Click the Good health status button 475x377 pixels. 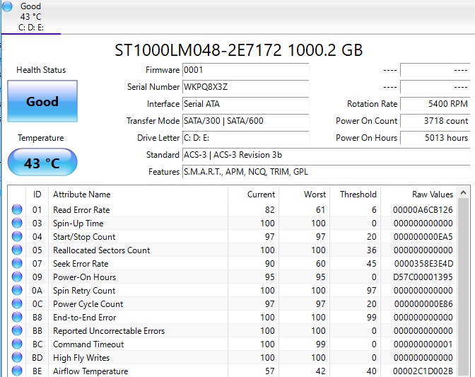[42, 101]
